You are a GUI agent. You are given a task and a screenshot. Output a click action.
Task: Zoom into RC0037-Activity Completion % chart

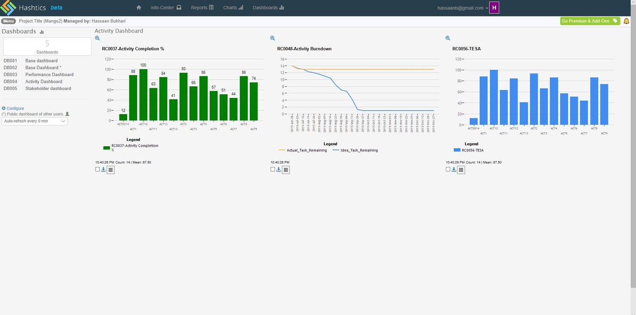(97, 38)
